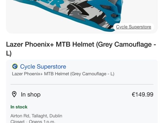Click the location pin icon
The width and height of the screenshot is (164, 123).
pos(14,95)
